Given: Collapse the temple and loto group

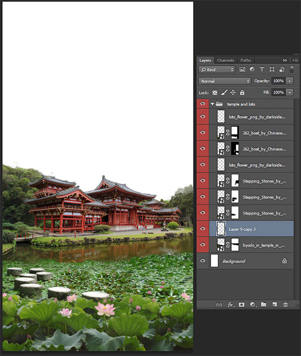Looking at the screenshot, I should coord(212,104).
